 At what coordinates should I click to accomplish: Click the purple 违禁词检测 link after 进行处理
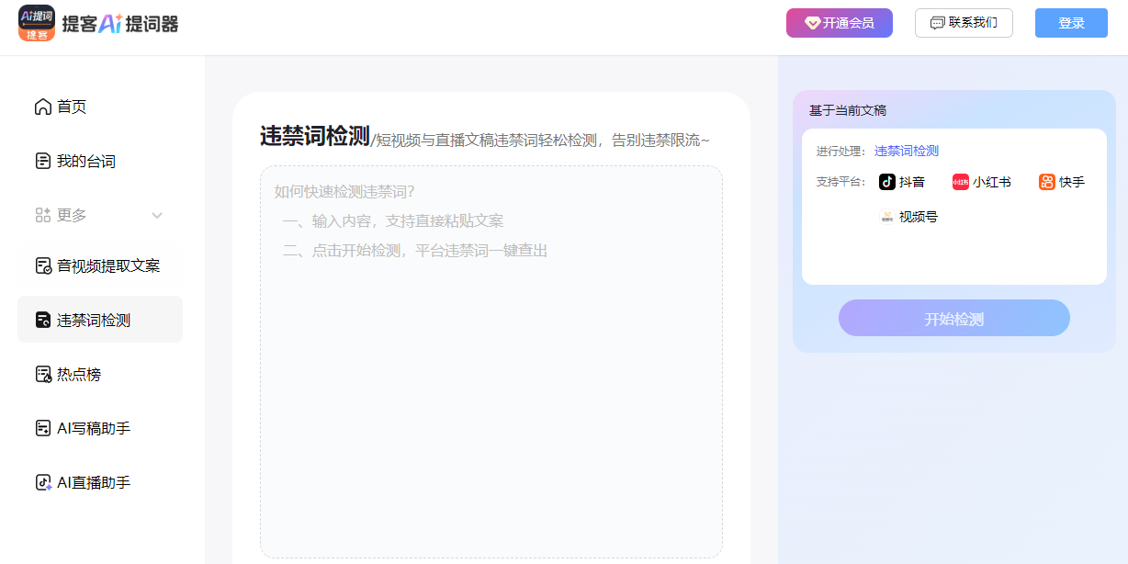point(907,152)
